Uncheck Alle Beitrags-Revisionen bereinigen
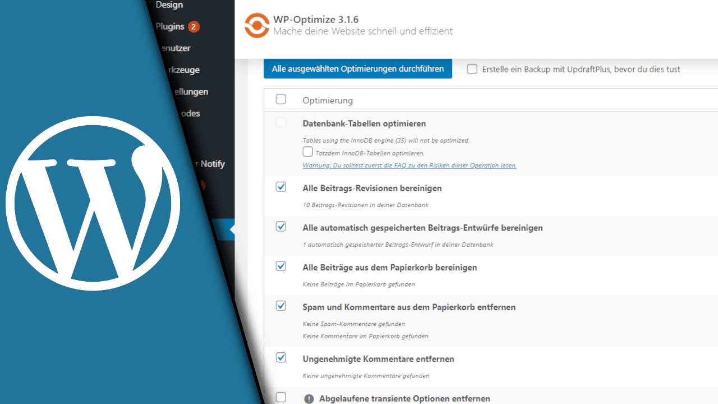Image resolution: width=718 pixels, height=404 pixels. tap(281, 187)
